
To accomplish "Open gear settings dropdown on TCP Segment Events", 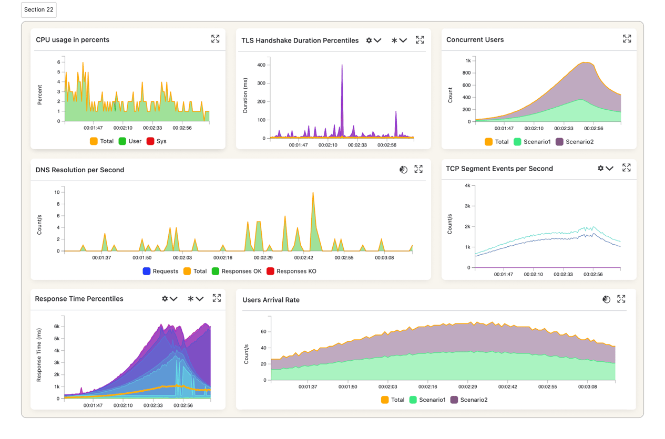I will pos(605,169).
